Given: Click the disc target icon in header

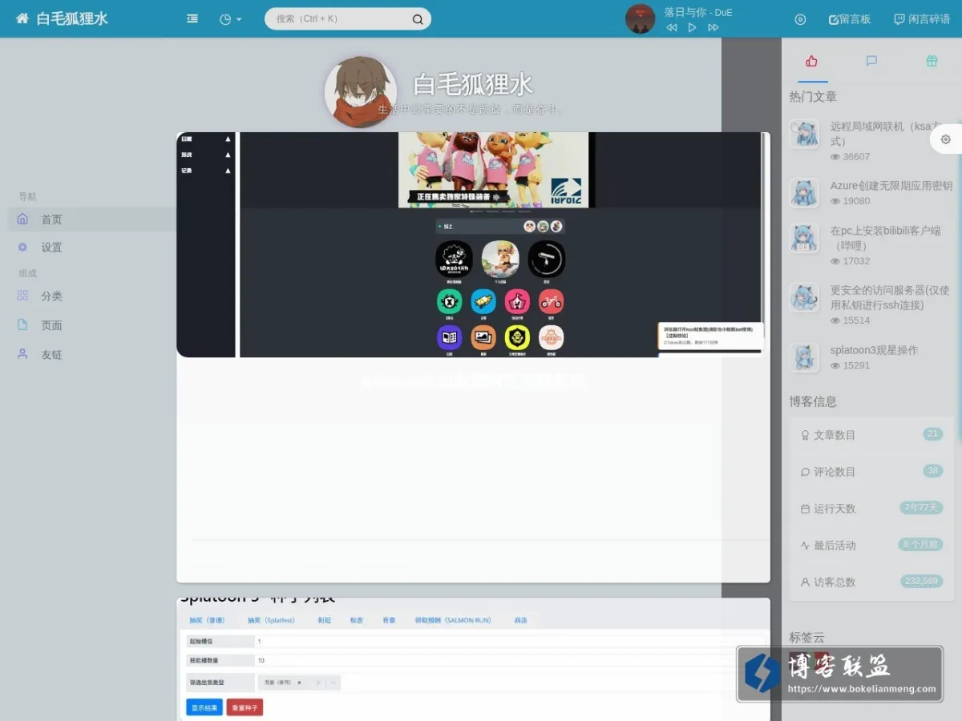Looking at the screenshot, I should pyautogui.click(x=800, y=19).
